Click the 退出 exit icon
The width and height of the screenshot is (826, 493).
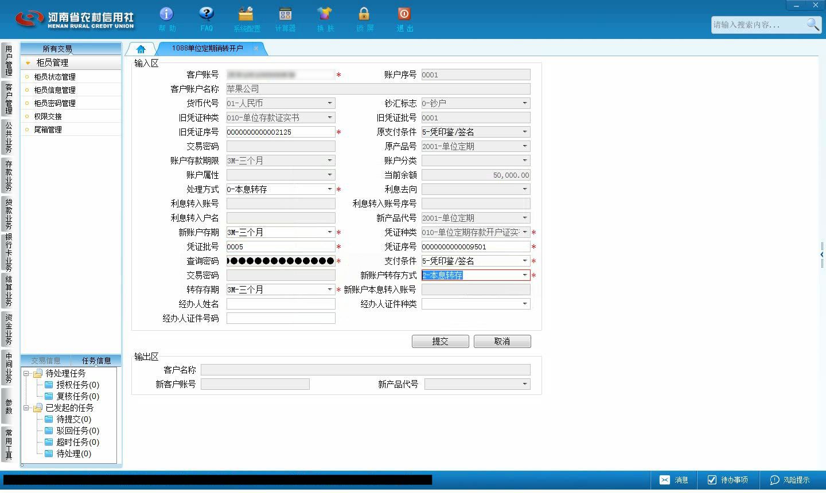click(404, 19)
